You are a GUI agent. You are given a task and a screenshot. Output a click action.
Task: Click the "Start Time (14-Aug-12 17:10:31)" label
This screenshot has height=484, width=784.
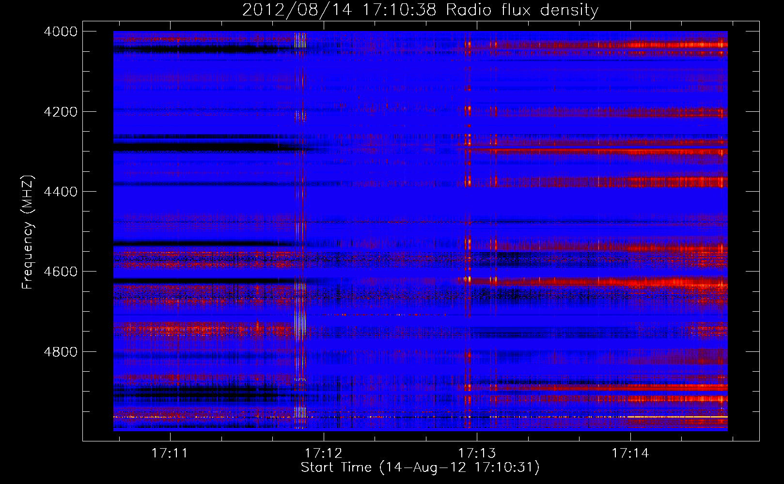click(420, 468)
